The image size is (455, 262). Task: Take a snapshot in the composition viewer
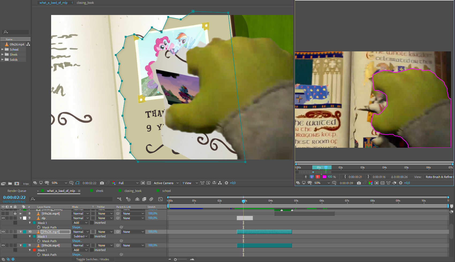[102, 183]
